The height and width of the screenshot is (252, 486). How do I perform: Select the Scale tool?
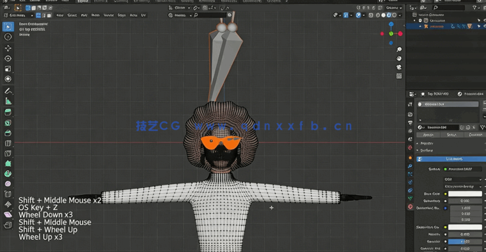[8, 69]
